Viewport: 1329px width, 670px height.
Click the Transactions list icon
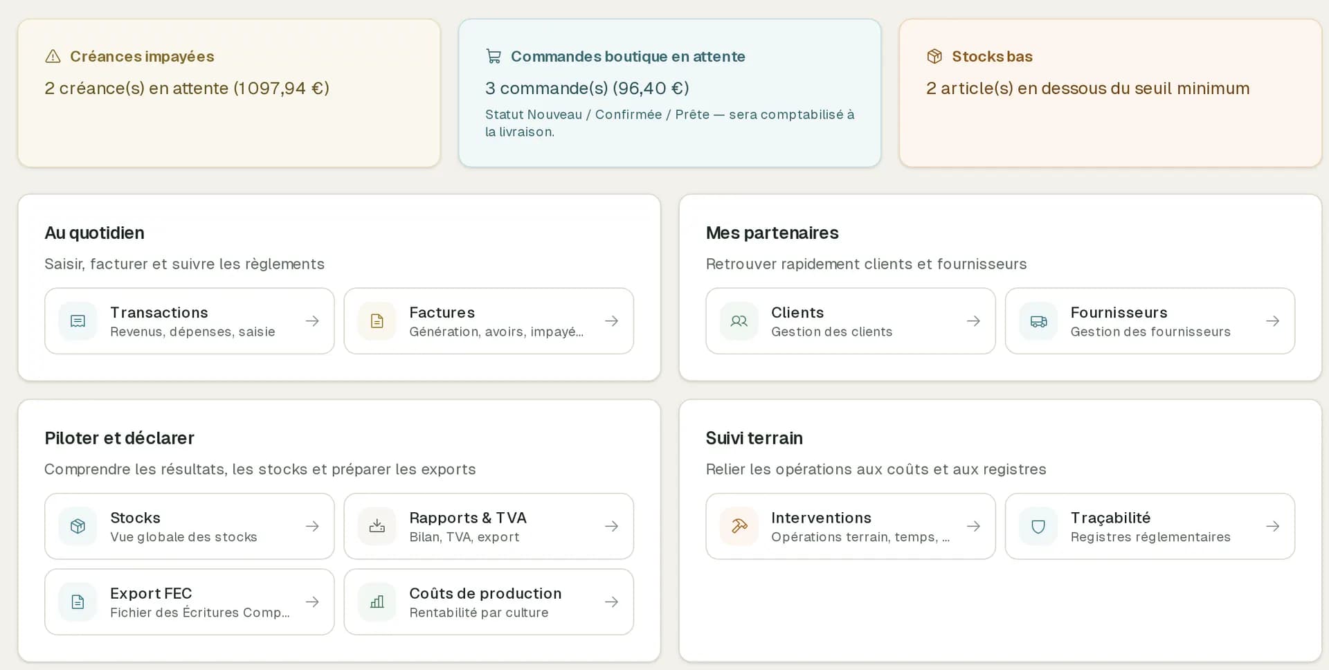78,321
